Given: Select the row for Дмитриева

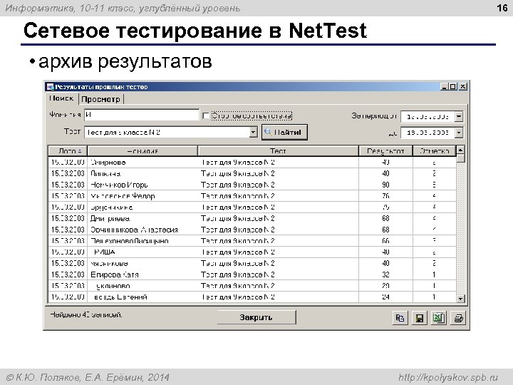Looking at the screenshot, I should tap(252, 218).
